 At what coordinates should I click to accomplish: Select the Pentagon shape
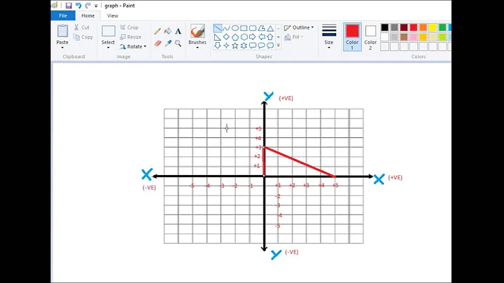pyautogui.click(x=235, y=37)
